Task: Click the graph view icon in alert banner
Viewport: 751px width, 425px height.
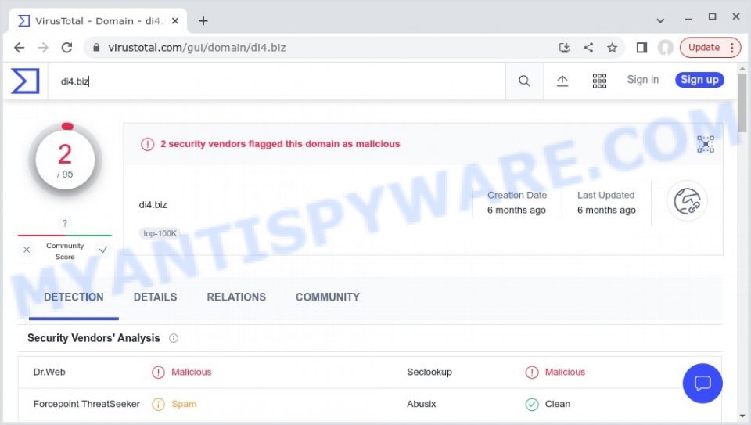Action: coord(706,144)
